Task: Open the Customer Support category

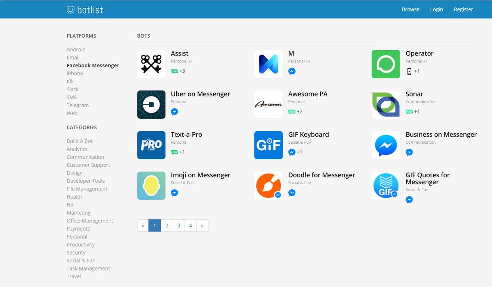Action: (89, 165)
